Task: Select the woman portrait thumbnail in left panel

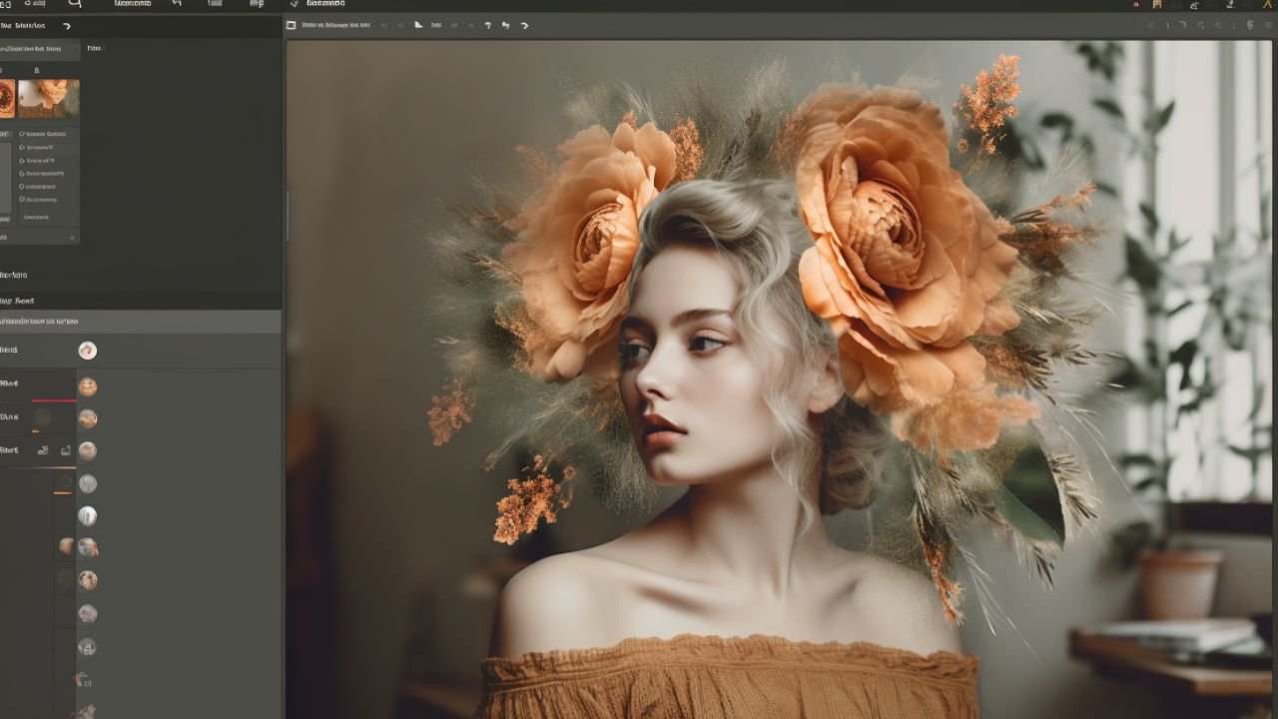Action: (x=48, y=99)
